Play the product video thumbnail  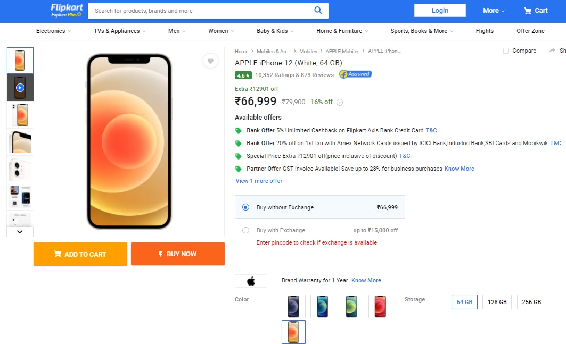20,88
